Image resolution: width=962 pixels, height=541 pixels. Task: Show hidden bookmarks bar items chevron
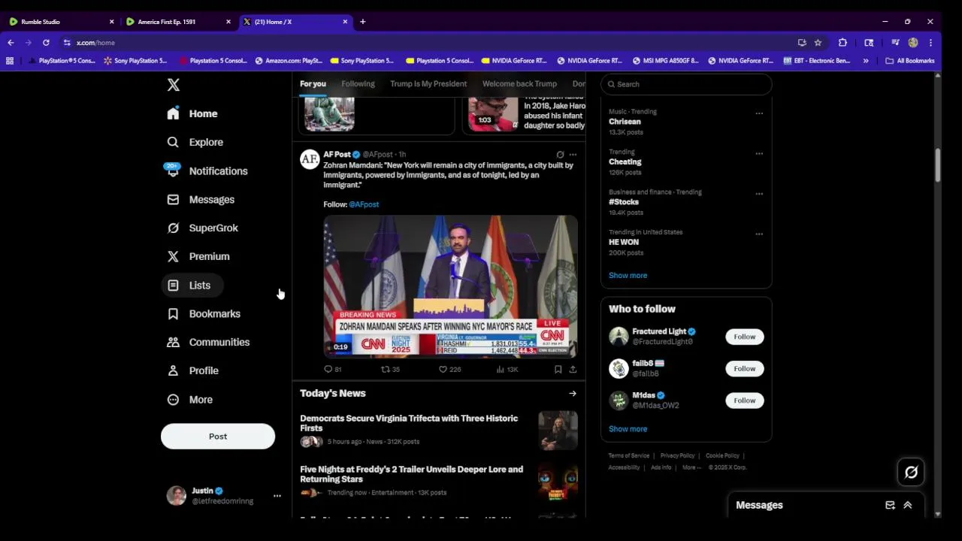tap(866, 61)
